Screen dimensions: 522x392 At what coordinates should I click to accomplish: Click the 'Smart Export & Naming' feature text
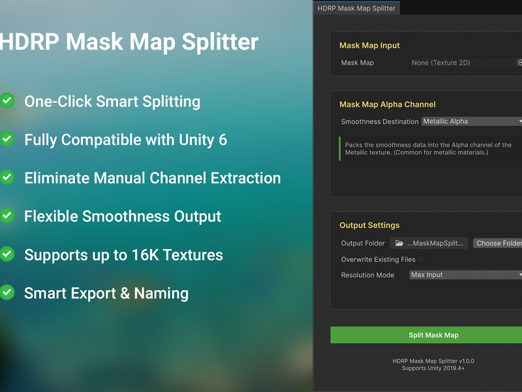tap(106, 293)
